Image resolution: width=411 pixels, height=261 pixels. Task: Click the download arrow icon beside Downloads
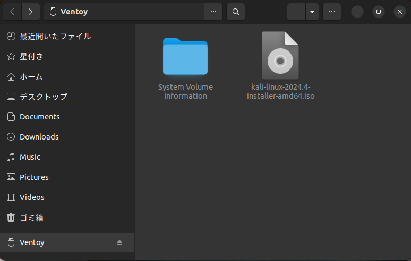[x=11, y=137]
